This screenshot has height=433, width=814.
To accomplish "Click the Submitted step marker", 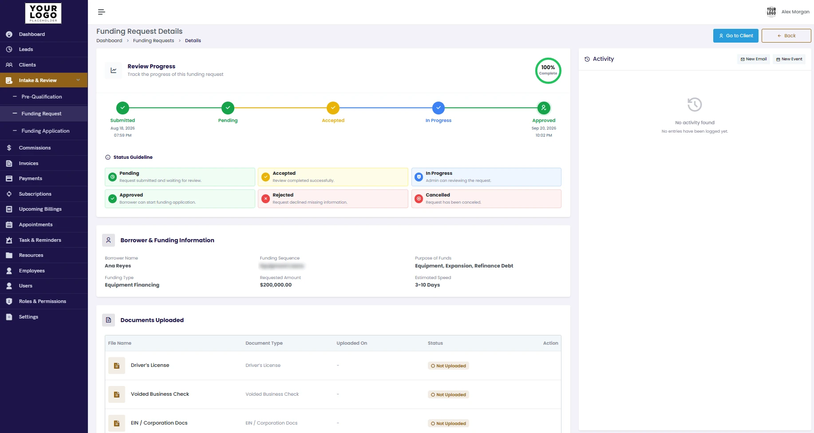I will (x=122, y=108).
